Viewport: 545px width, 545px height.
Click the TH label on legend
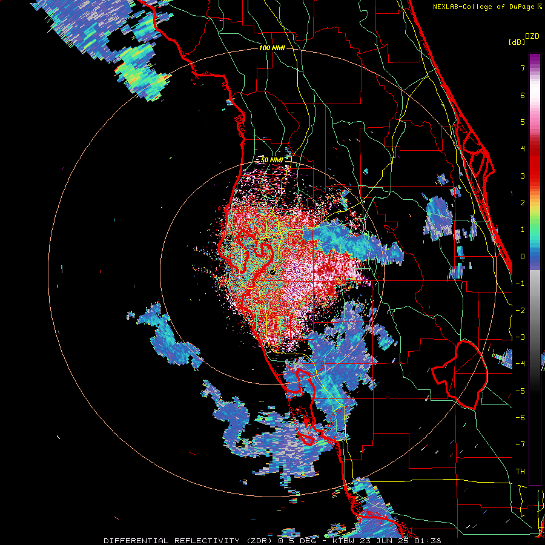(520, 472)
